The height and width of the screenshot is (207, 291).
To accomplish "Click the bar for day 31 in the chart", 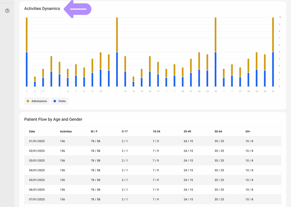I will point(273,51).
